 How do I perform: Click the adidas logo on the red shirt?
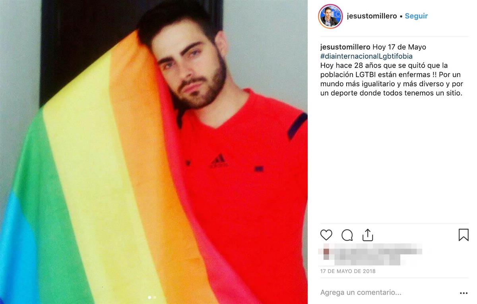[x=218, y=161]
